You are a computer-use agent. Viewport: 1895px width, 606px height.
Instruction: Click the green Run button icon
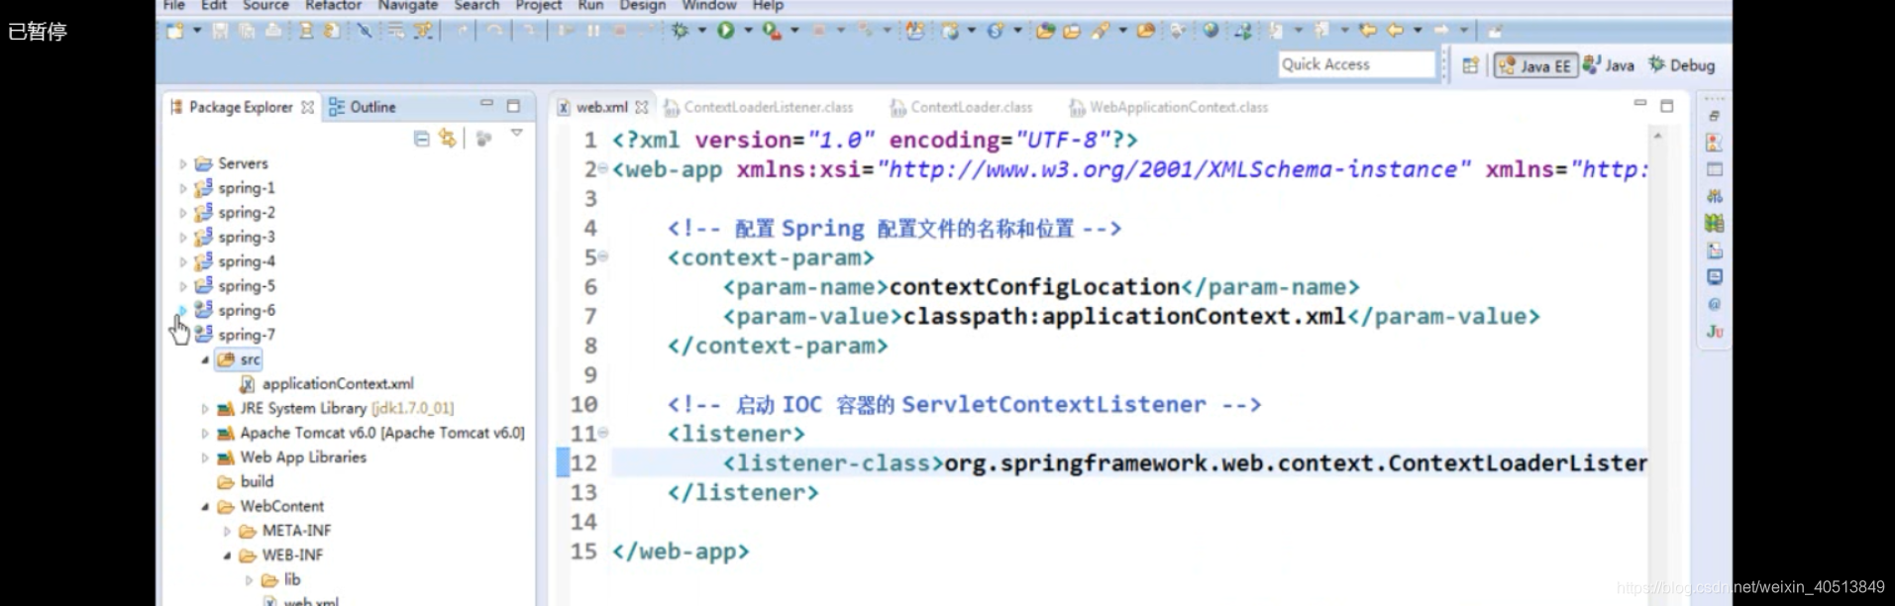click(725, 31)
